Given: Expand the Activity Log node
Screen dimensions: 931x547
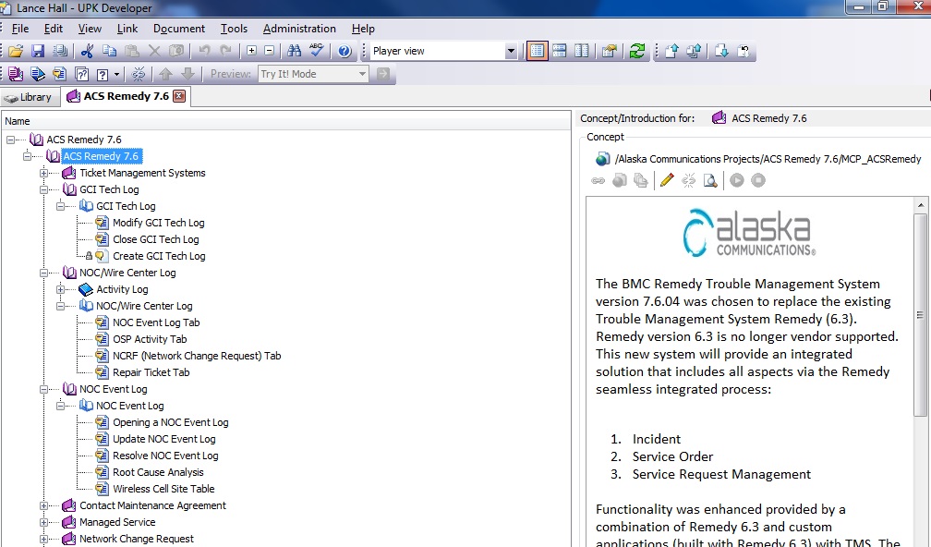Looking at the screenshot, I should click(61, 289).
